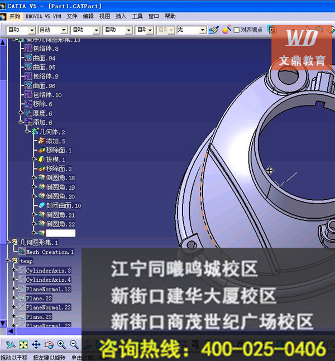Viewport: 335px width, 361px height.
Task: Toggle the 对齐视点 checkbox
Action: tap(236, 30)
